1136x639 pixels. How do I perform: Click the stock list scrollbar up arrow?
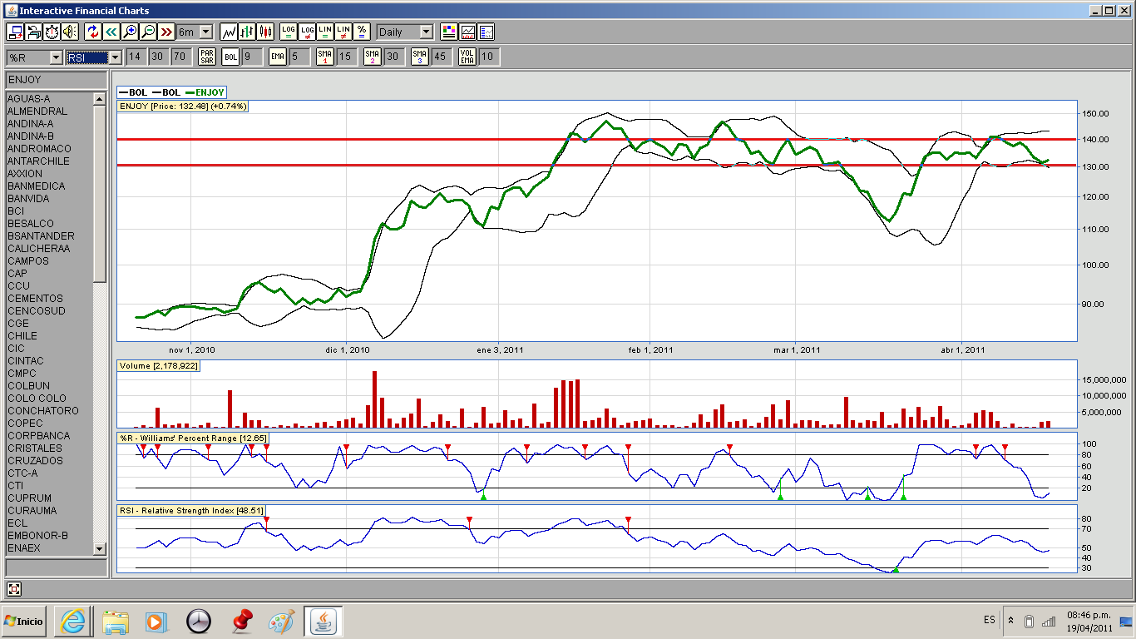point(100,99)
